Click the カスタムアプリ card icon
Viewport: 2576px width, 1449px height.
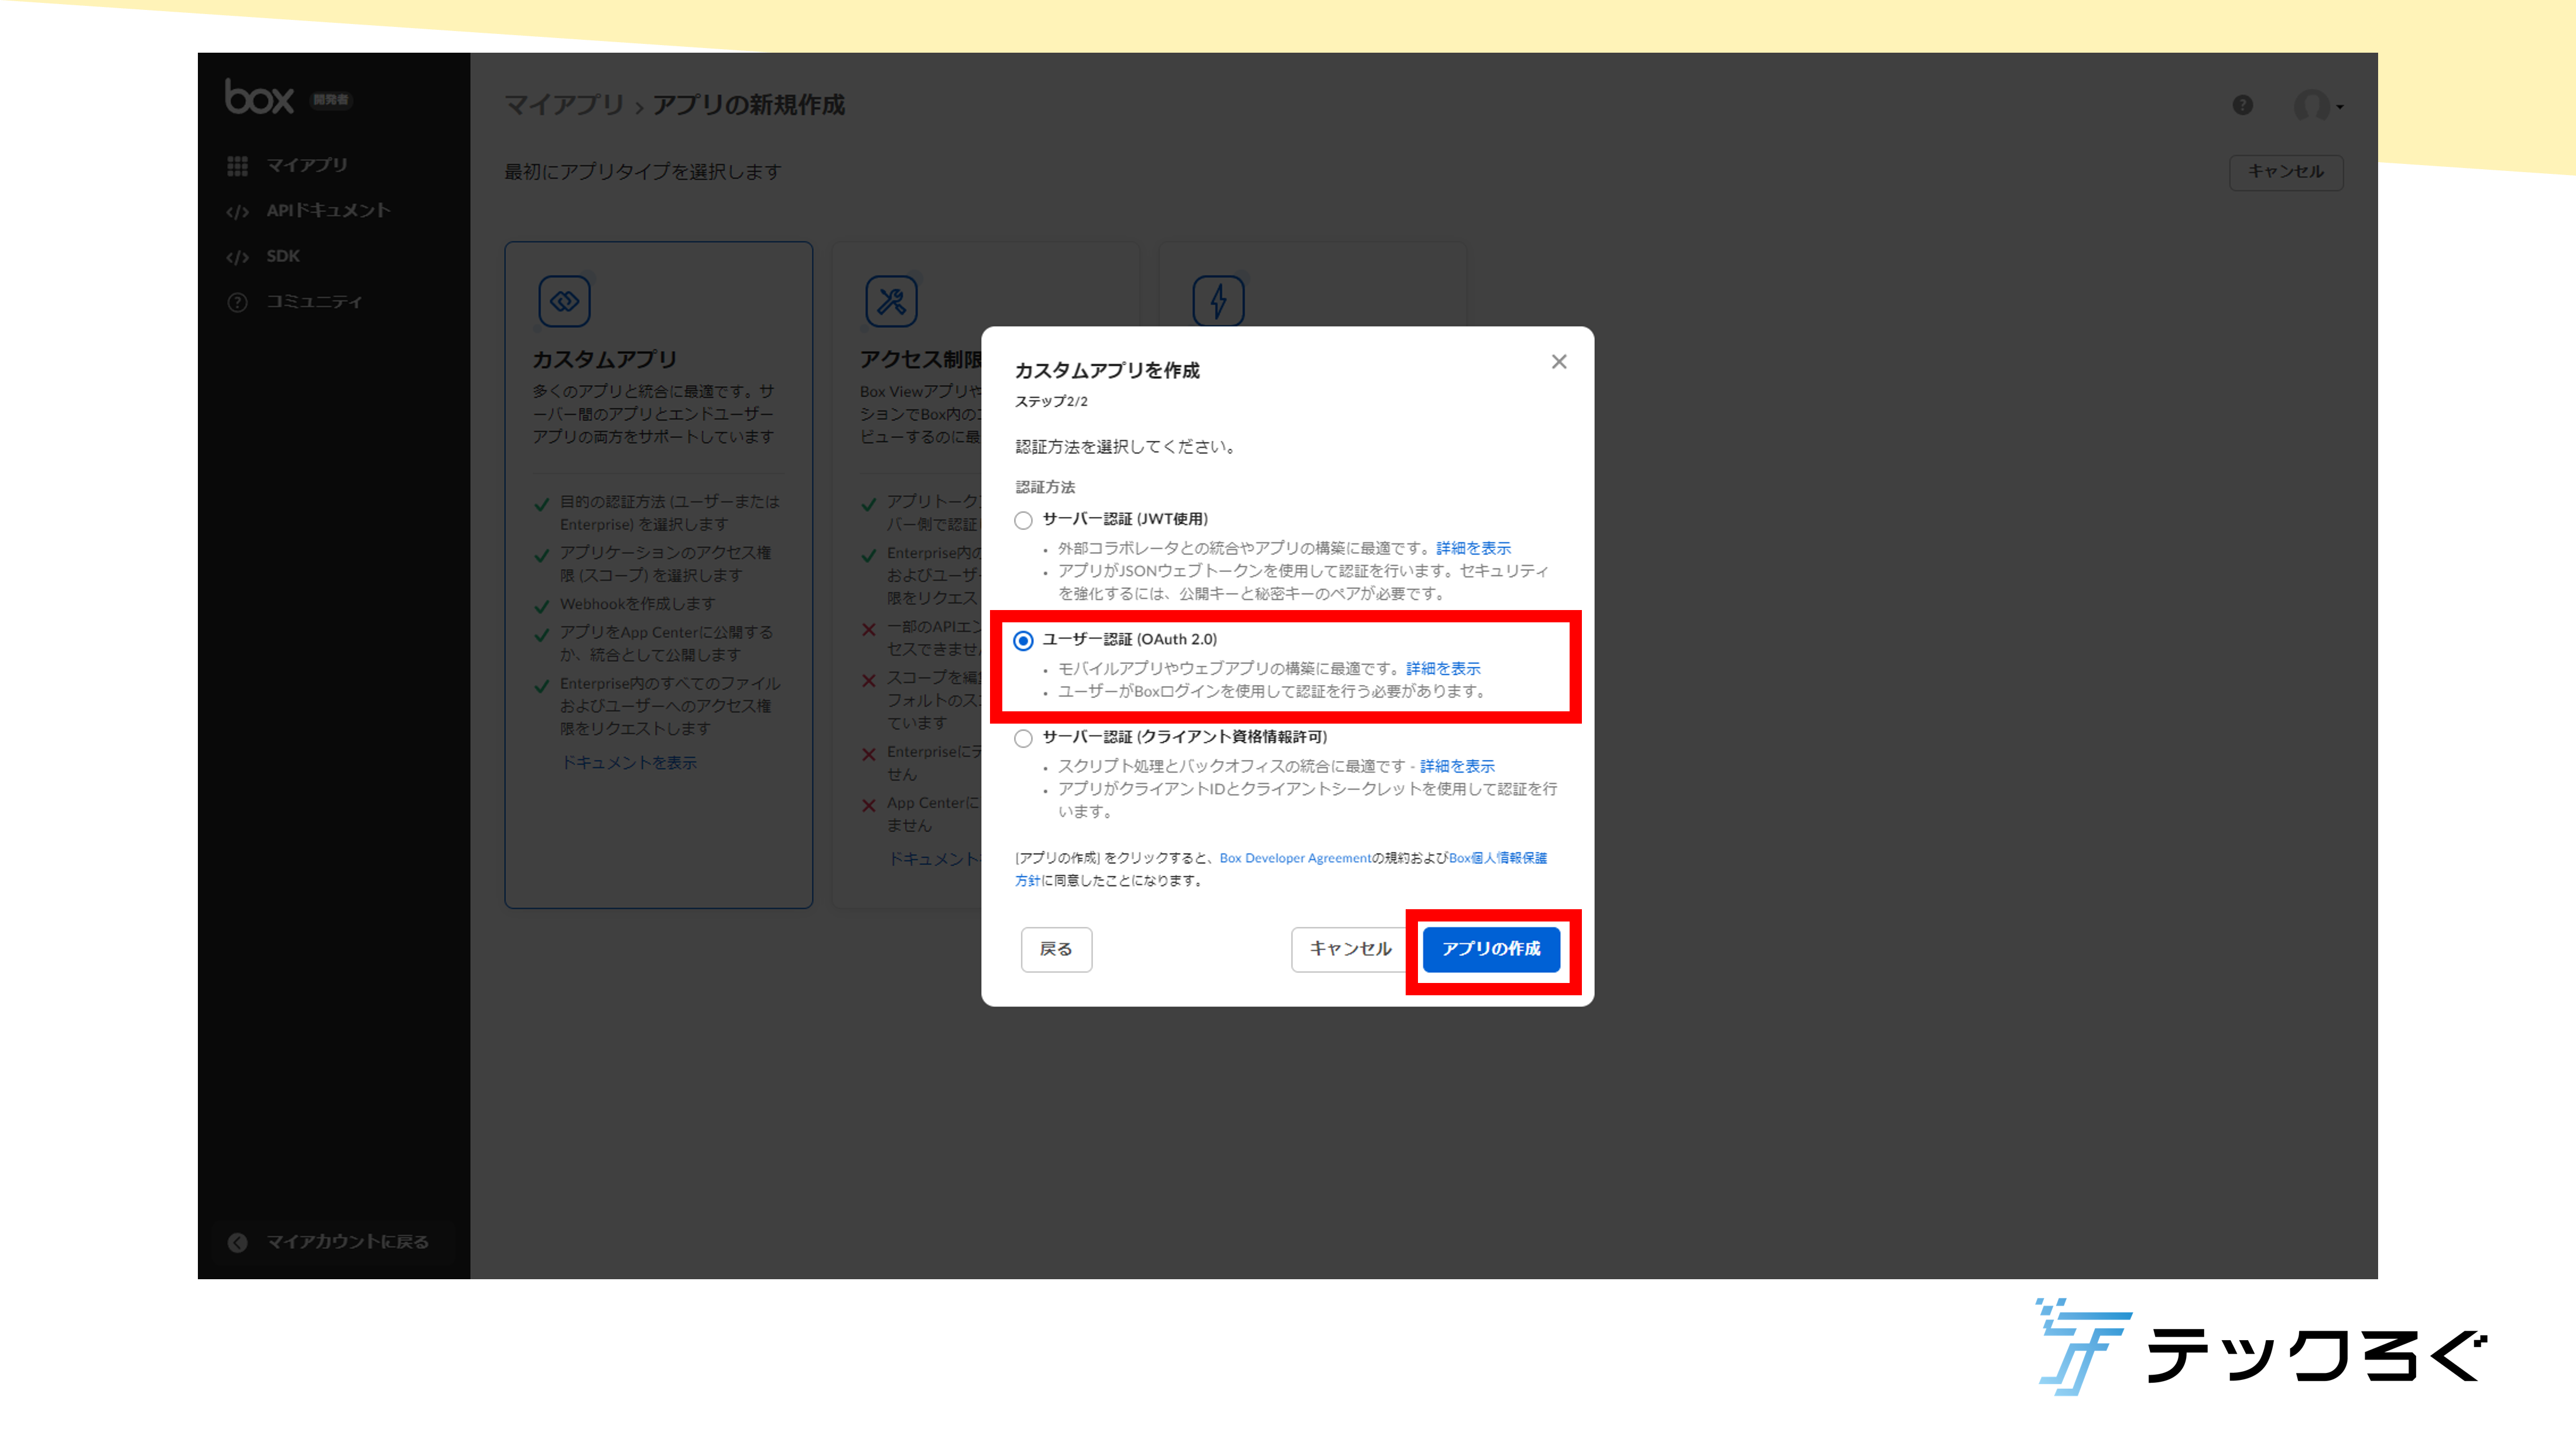pyautogui.click(x=565, y=301)
